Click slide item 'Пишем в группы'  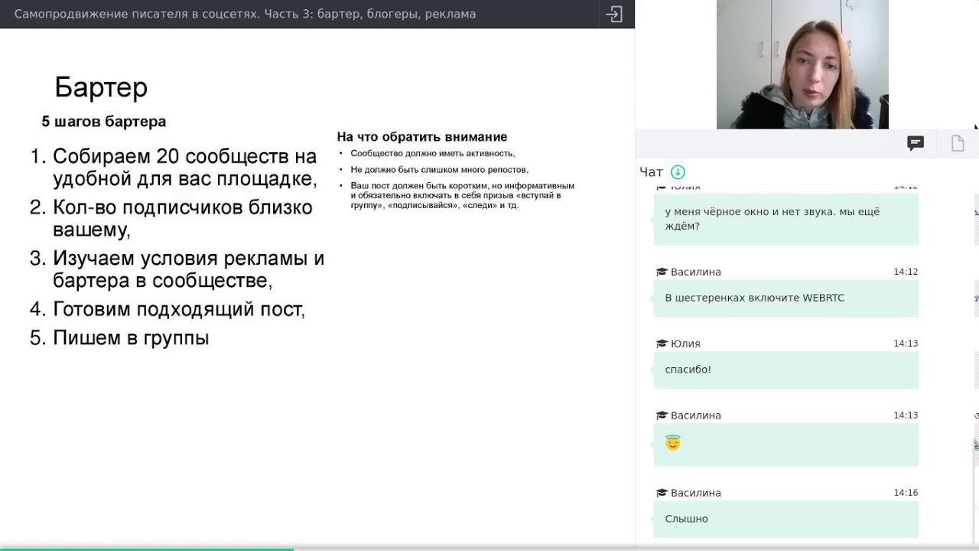coord(119,337)
